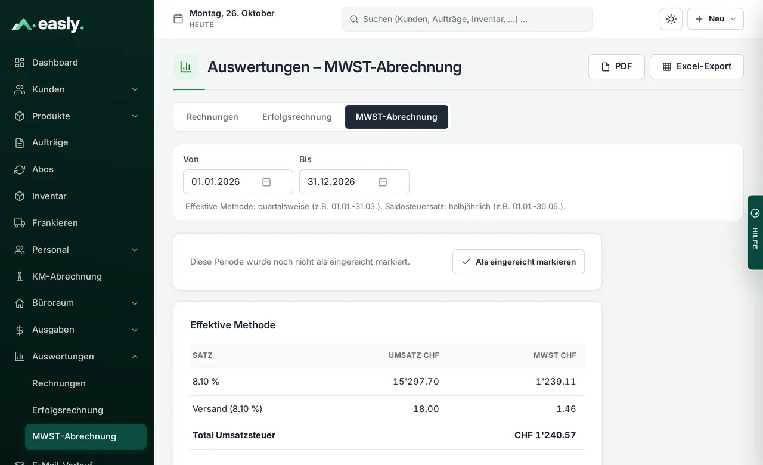Click the Bis date field 31.12.2026
The height and width of the screenshot is (465, 763).
point(354,182)
